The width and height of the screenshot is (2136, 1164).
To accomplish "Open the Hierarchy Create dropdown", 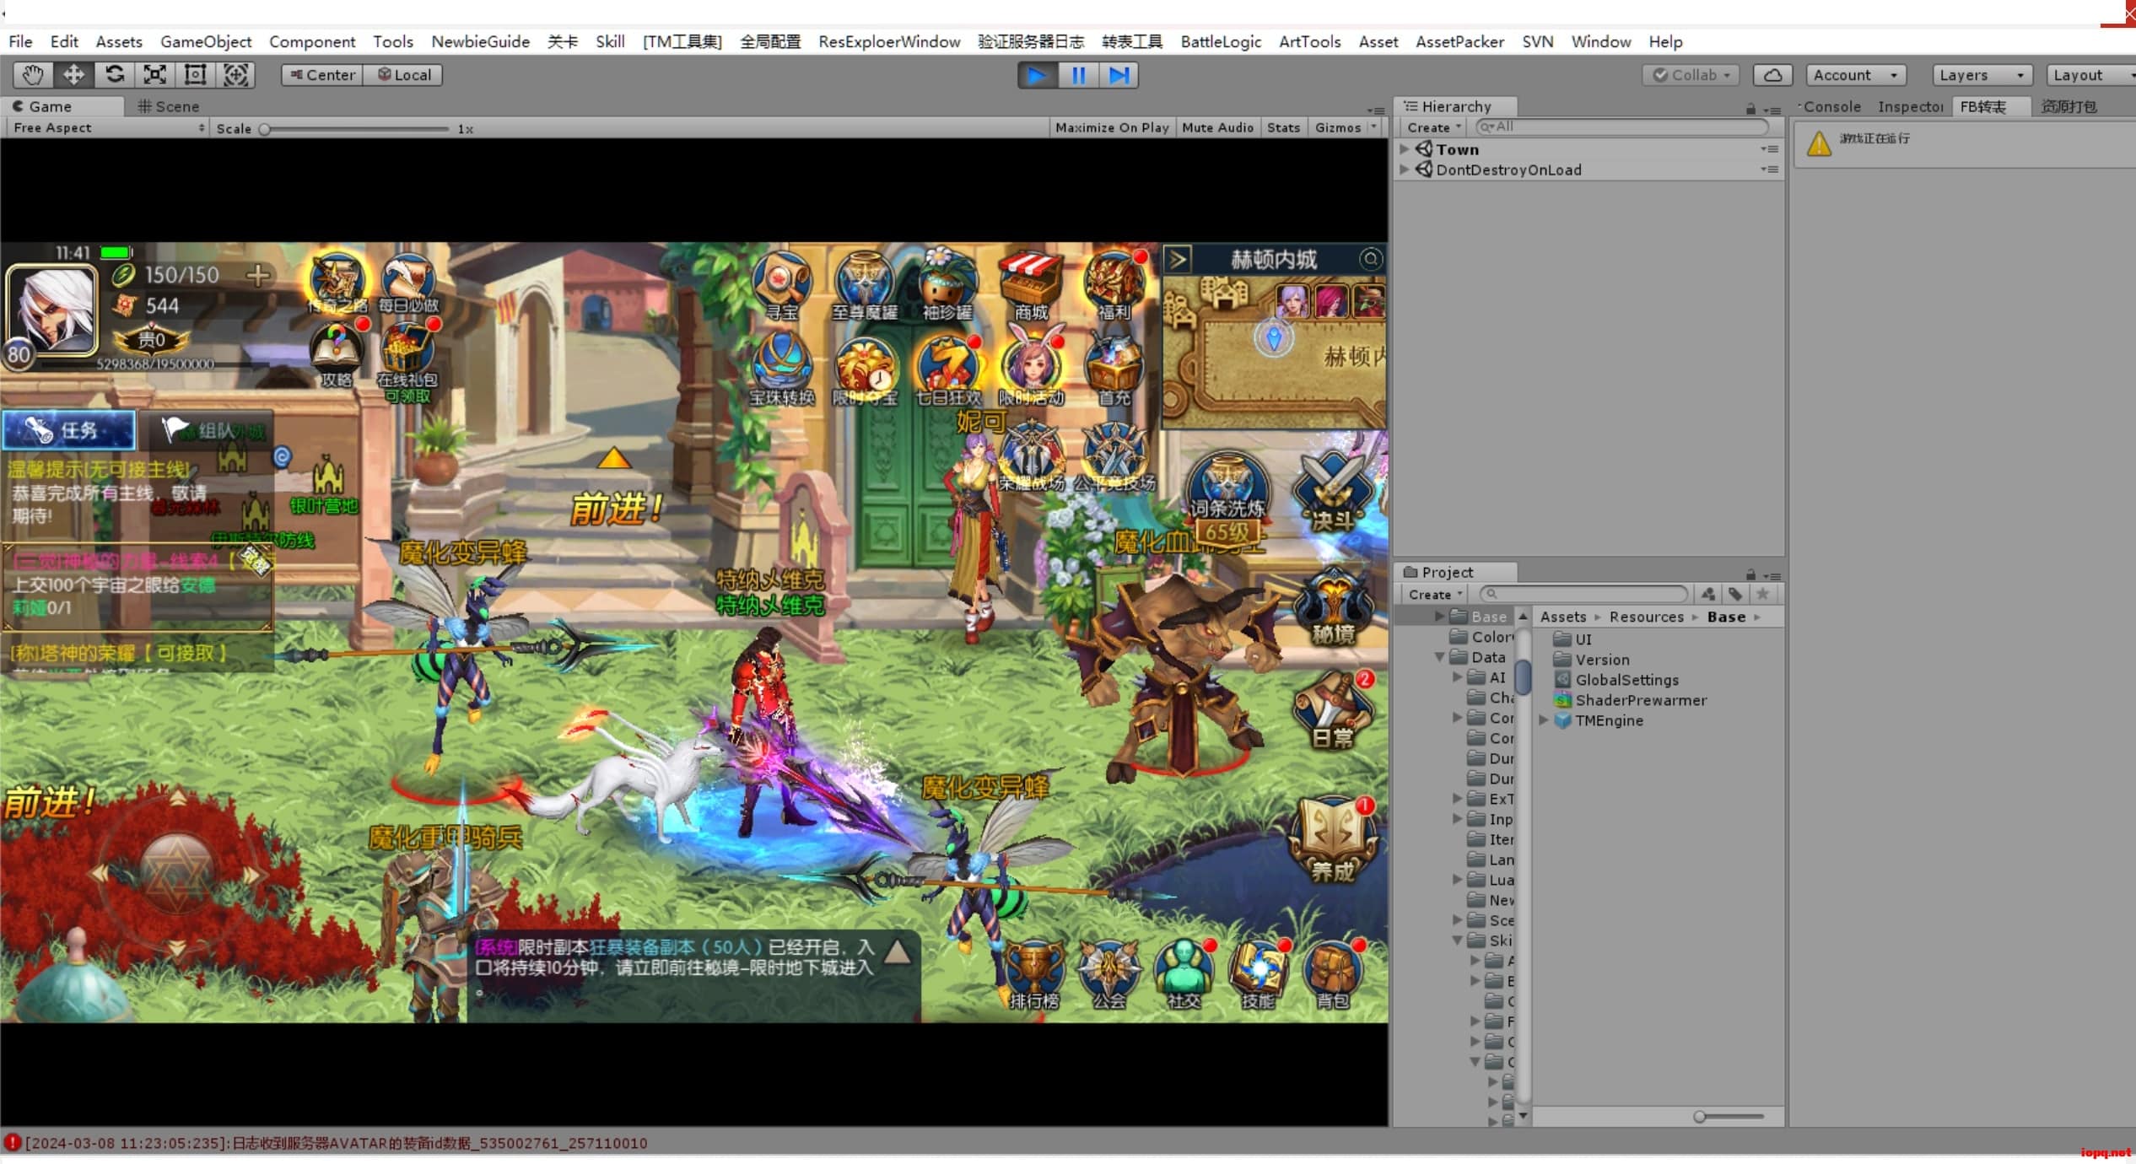I will pyautogui.click(x=1433, y=127).
